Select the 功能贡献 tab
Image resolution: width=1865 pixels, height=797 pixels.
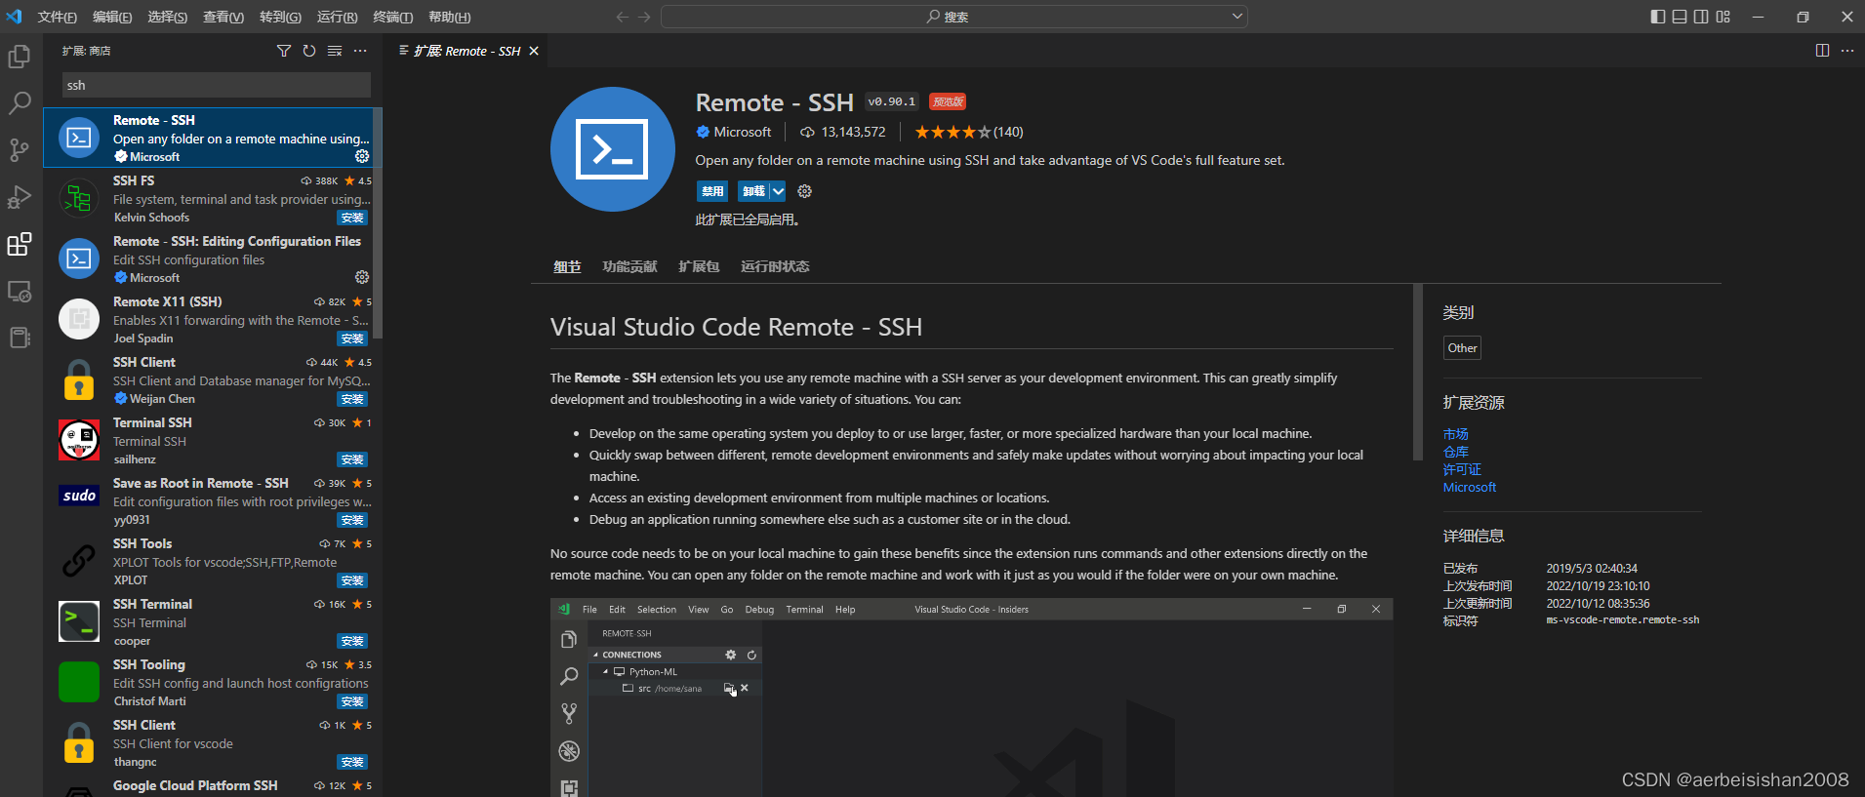click(629, 266)
